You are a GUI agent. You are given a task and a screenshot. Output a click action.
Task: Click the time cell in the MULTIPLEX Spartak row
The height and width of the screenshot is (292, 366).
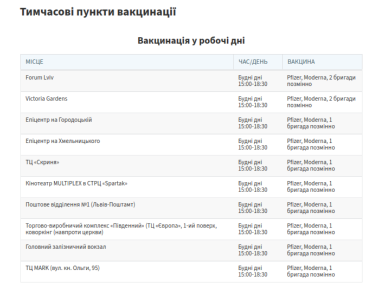258,187
